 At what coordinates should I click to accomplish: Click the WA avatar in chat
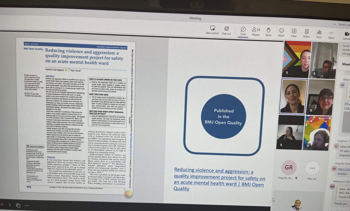pos(332,187)
